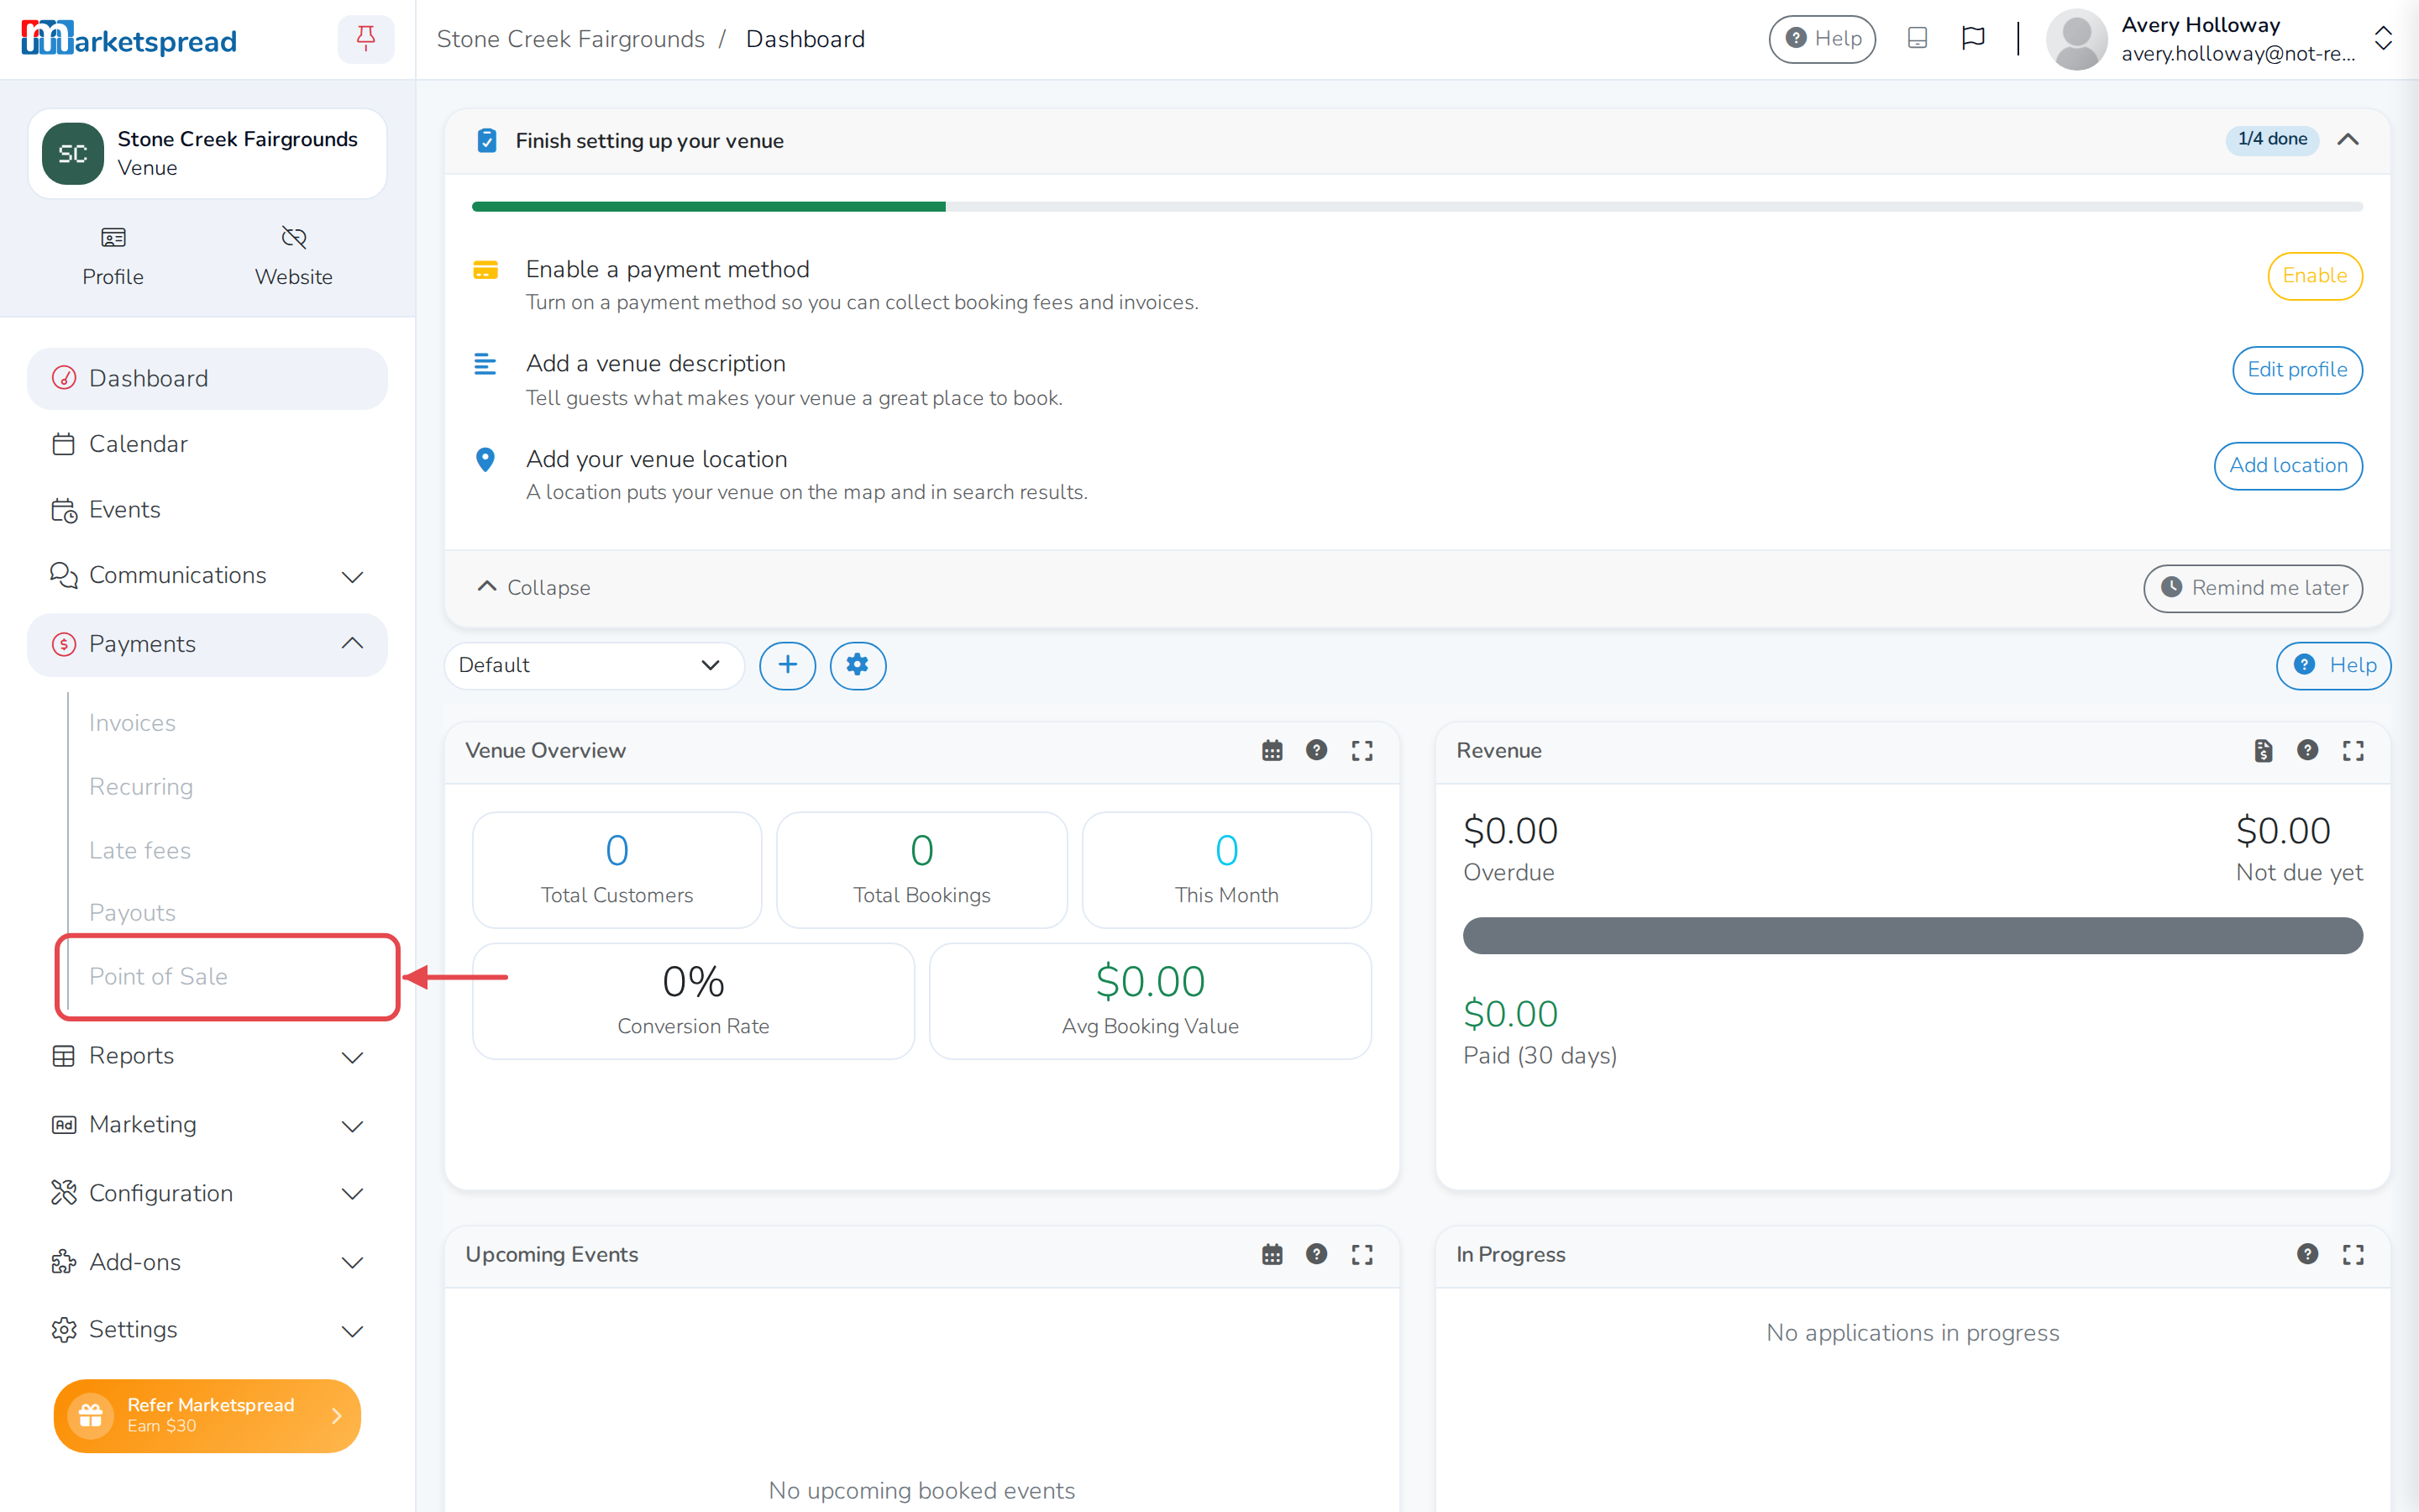Screen dimensions: 2419x1512
Task: Expand the Settings menu
Action: pyautogui.click(x=207, y=1330)
